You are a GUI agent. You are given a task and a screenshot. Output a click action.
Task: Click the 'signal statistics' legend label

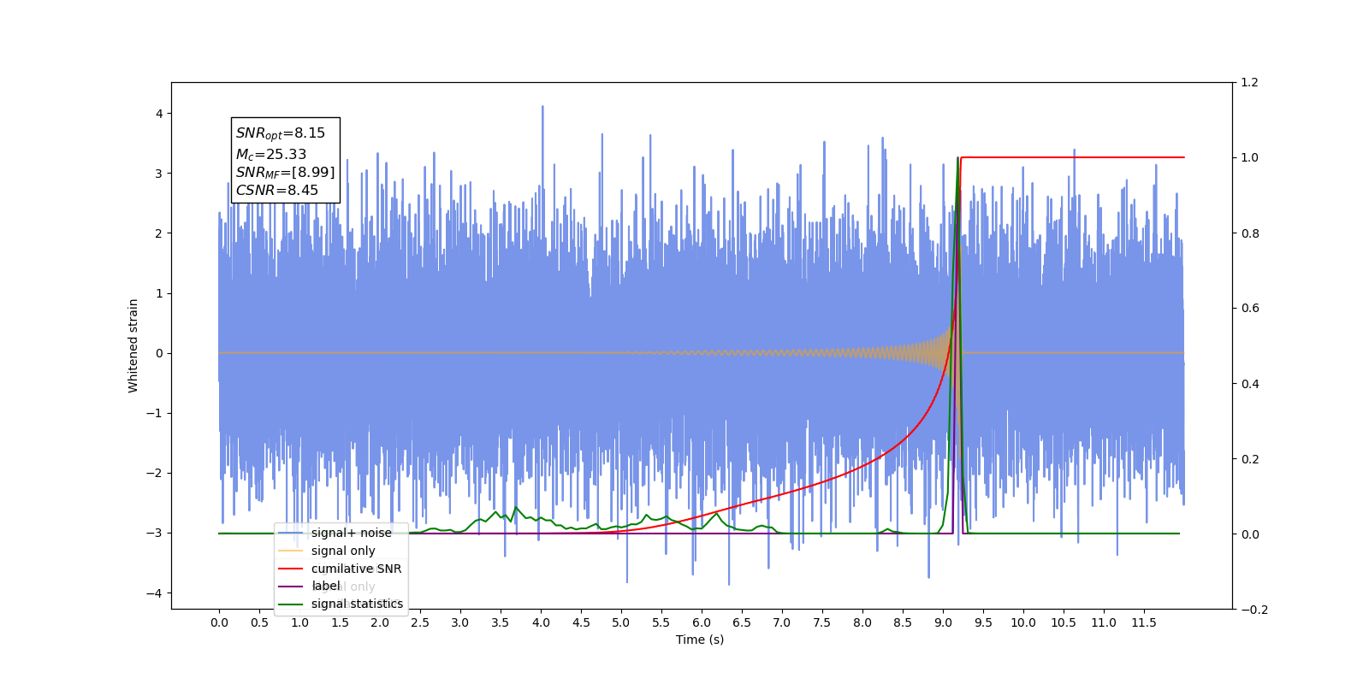point(357,604)
